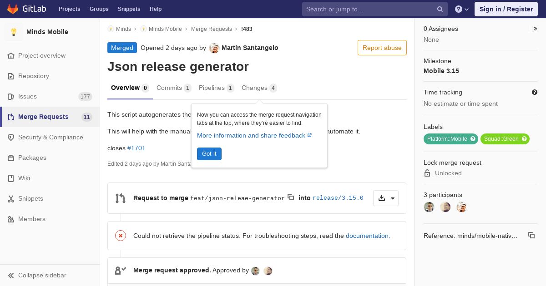Open the release/3.15.0 branch link
The image size is (546, 286).
tap(338, 198)
